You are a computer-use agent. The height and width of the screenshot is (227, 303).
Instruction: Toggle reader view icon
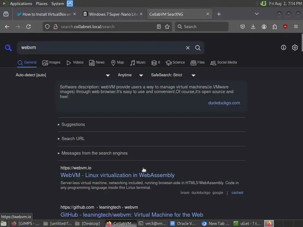(159, 27)
